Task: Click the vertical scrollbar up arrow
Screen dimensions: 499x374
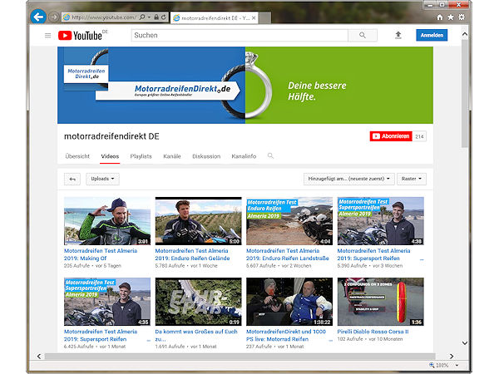Action: pyautogui.click(x=465, y=34)
